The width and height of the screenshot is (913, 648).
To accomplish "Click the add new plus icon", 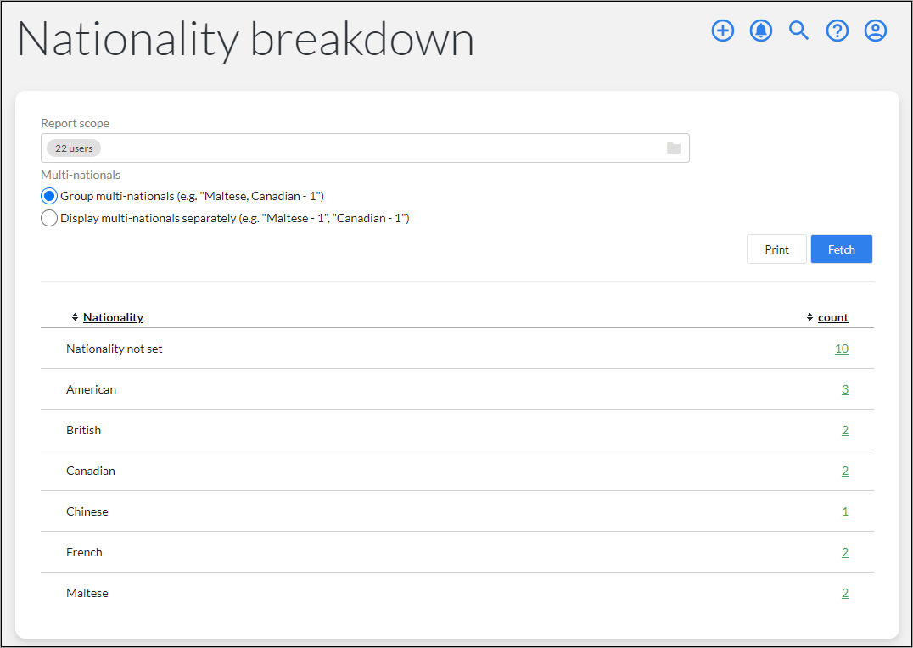I will pyautogui.click(x=723, y=31).
